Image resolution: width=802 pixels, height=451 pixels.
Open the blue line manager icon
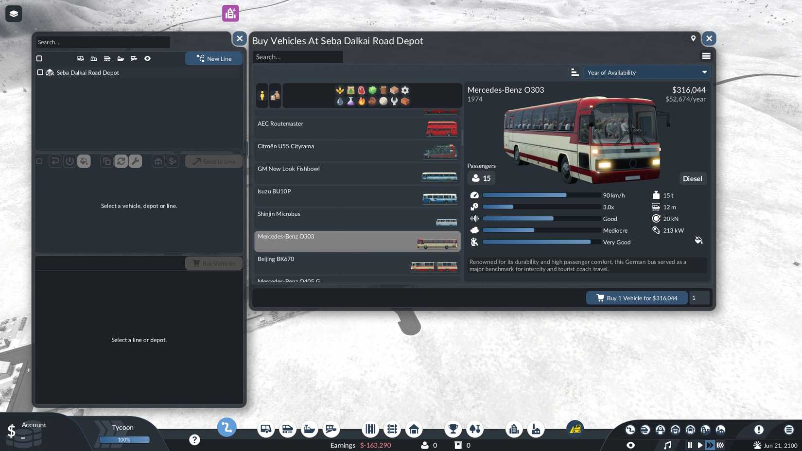pyautogui.click(x=227, y=428)
